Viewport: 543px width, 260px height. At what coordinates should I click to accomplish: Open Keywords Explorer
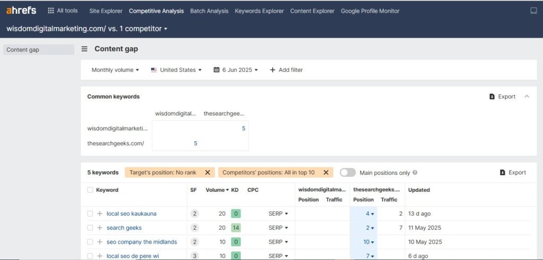(x=259, y=11)
